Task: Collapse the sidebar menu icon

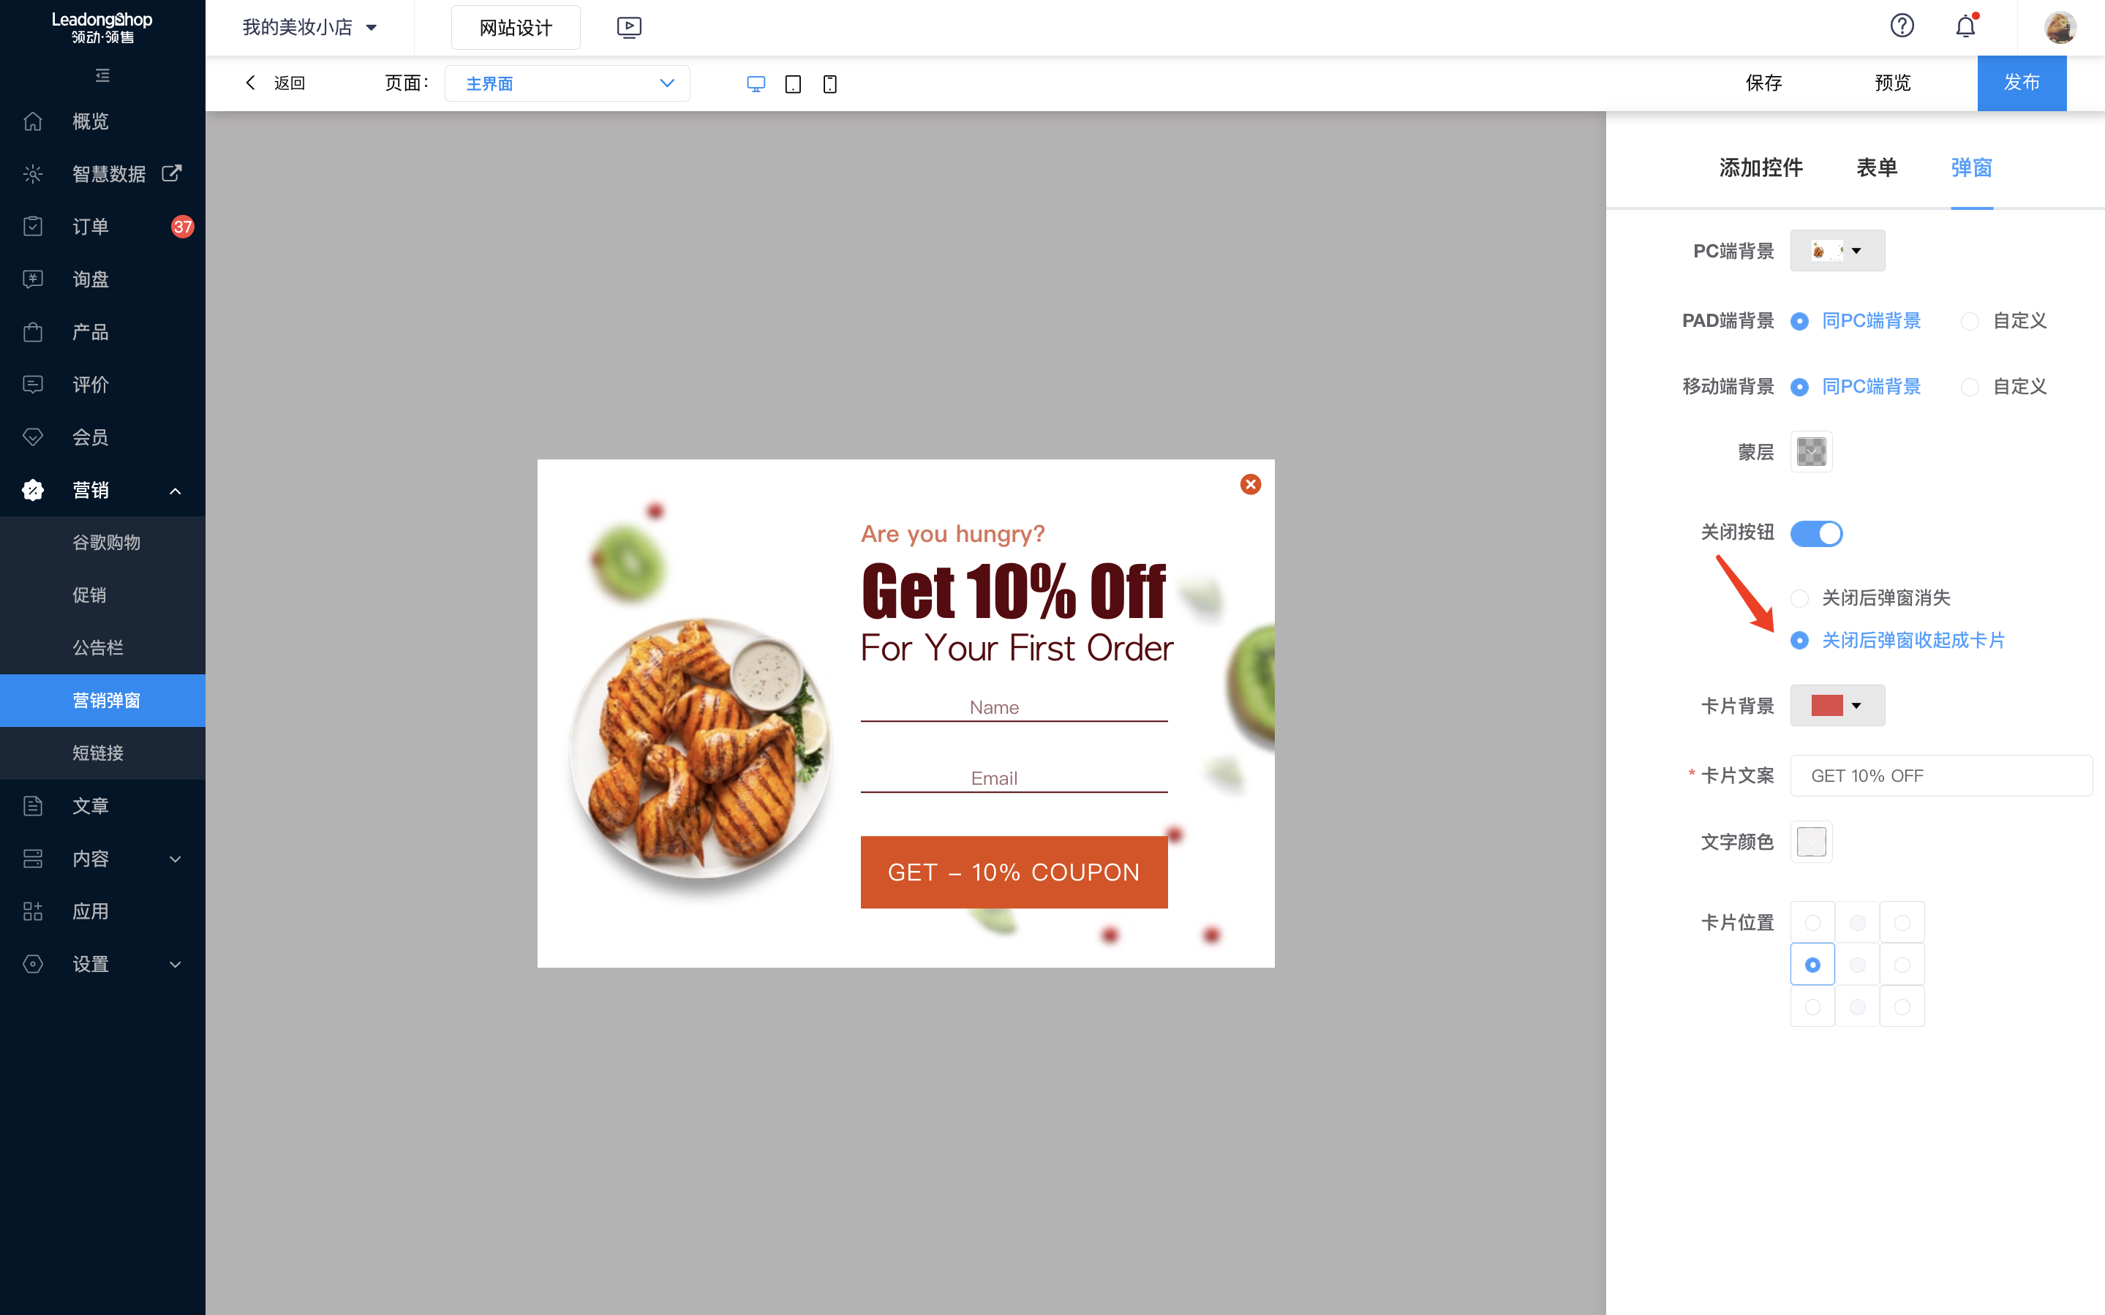Action: tap(102, 75)
